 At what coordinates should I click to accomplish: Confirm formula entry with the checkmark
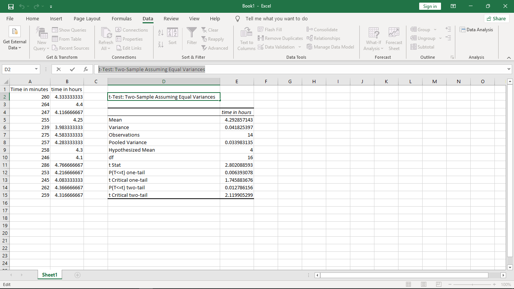72,69
